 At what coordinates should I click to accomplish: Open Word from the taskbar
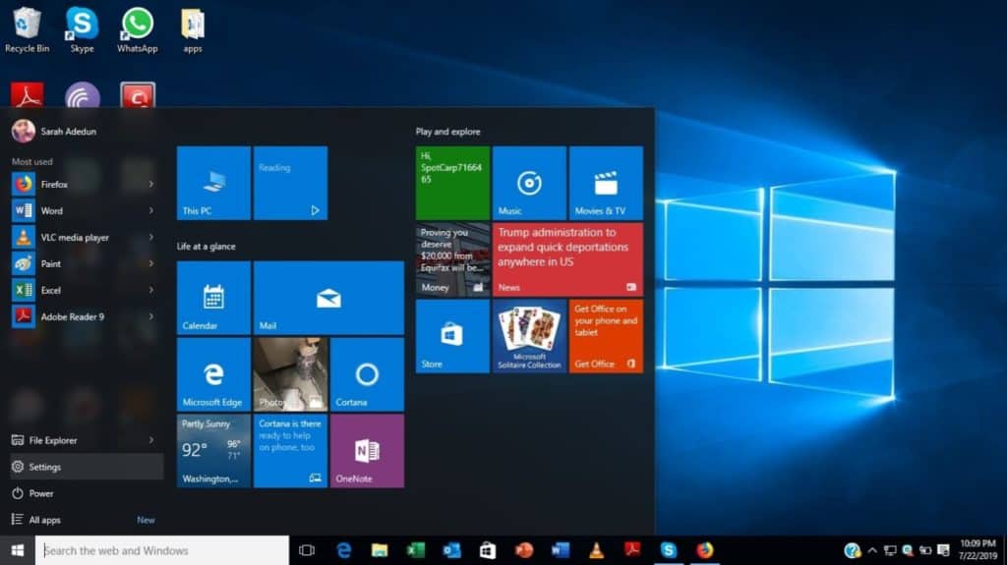pyautogui.click(x=560, y=550)
